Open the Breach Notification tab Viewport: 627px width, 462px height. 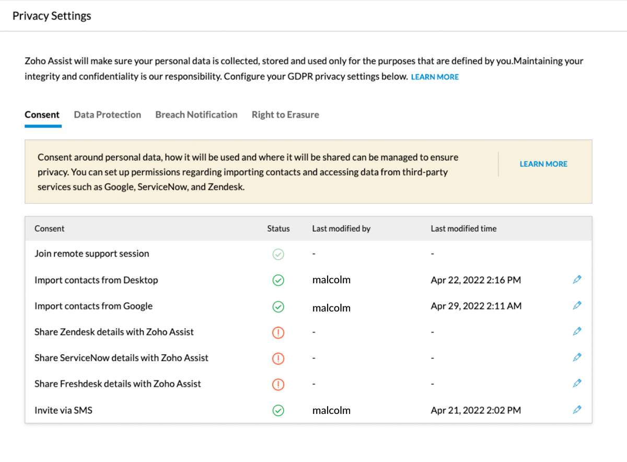pyautogui.click(x=196, y=114)
